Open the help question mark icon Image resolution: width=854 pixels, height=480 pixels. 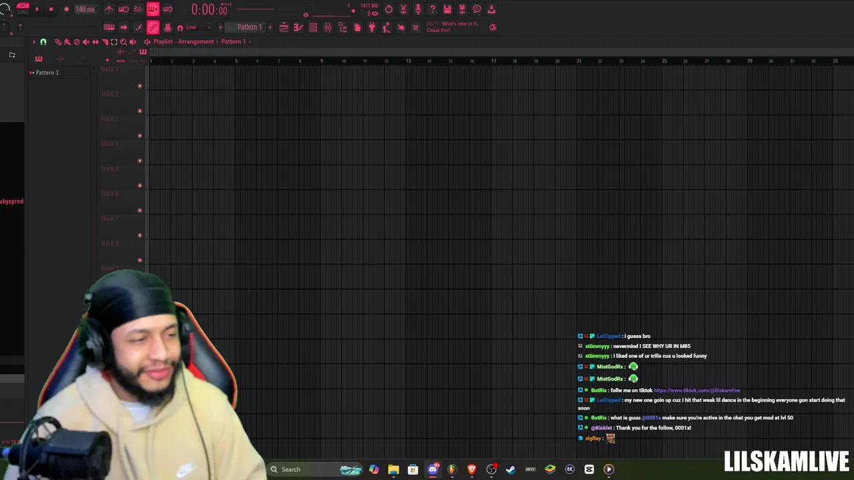pos(432,9)
